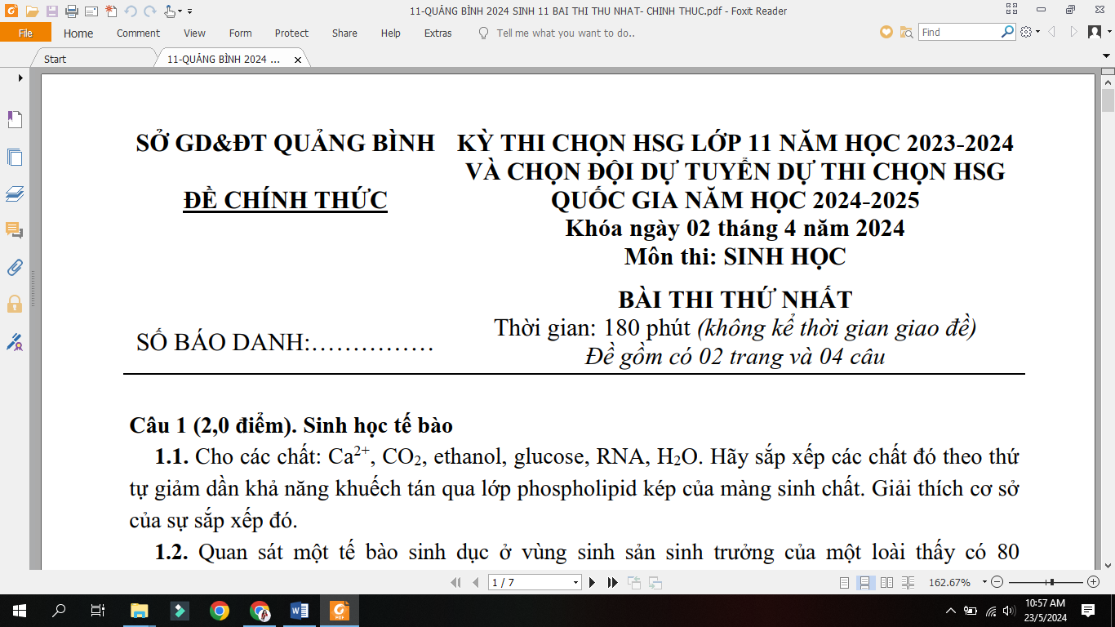The height and width of the screenshot is (627, 1115).
Task: Open the search settings gear dropdown
Action: click(x=1030, y=32)
